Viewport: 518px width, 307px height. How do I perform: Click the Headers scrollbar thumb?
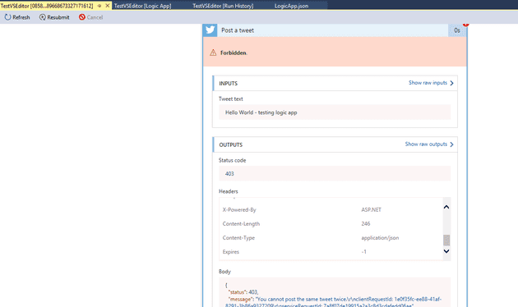click(446, 240)
